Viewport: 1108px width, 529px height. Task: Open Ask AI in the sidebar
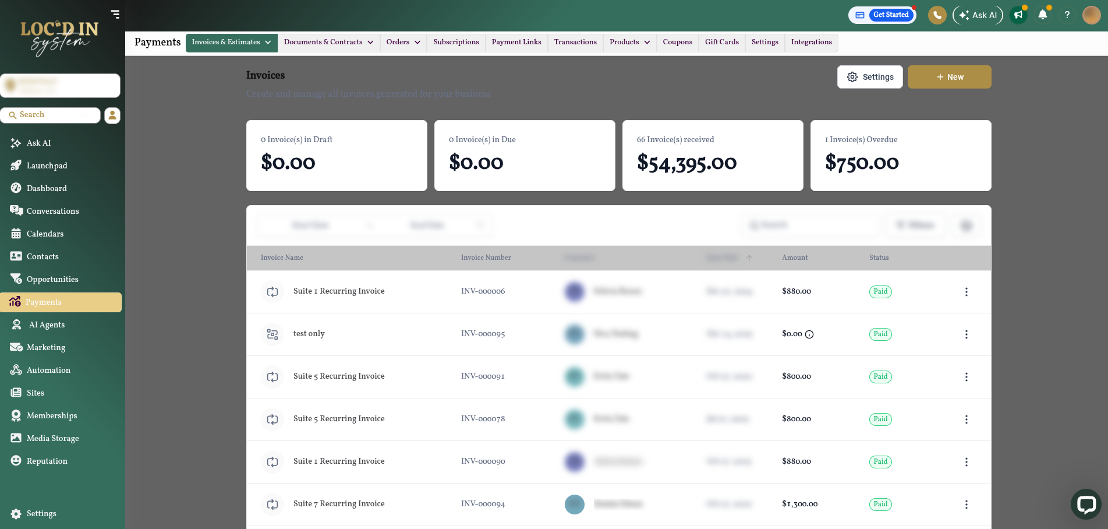coord(39,143)
